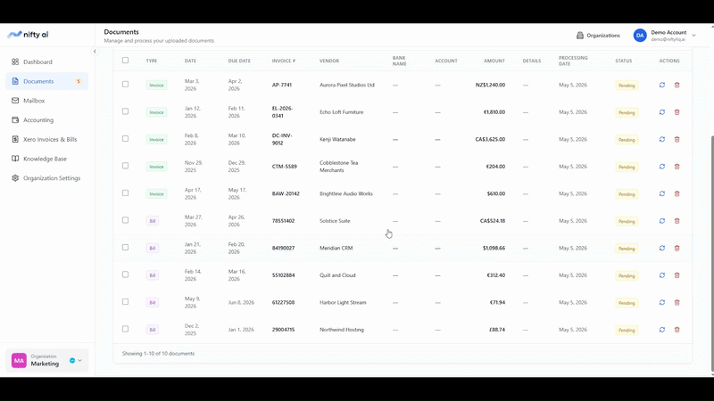Click Pending status of Aurora Pixel Studios

(627, 86)
